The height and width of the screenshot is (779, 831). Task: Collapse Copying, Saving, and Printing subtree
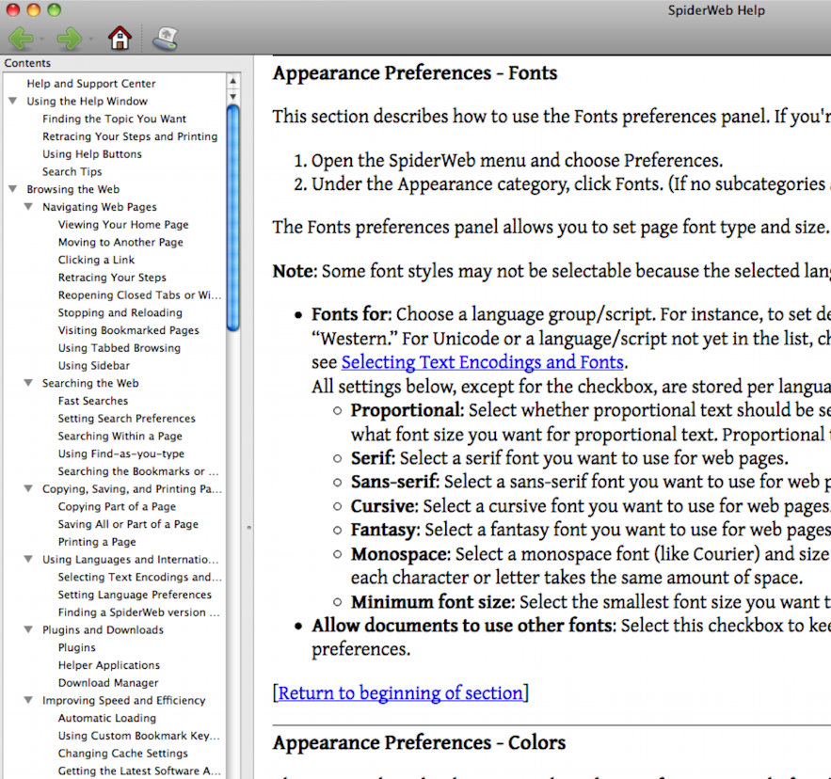coord(28,488)
